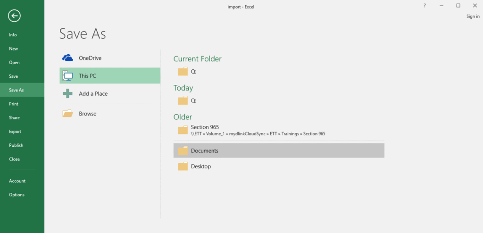This screenshot has height=233, width=483.
Task: Open the Help question mark icon
Action: point(425,6)
